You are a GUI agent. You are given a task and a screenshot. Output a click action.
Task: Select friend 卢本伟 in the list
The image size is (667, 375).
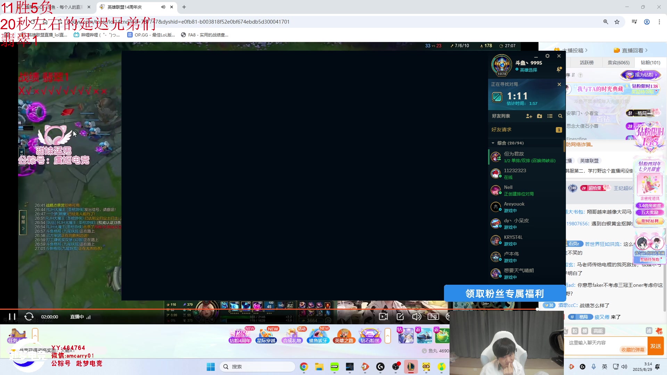point(526,257)
